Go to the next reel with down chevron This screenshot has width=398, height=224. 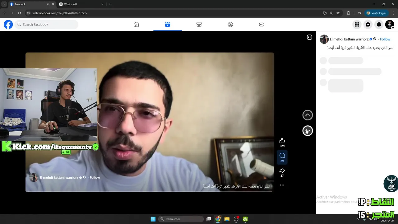[308, 131]
